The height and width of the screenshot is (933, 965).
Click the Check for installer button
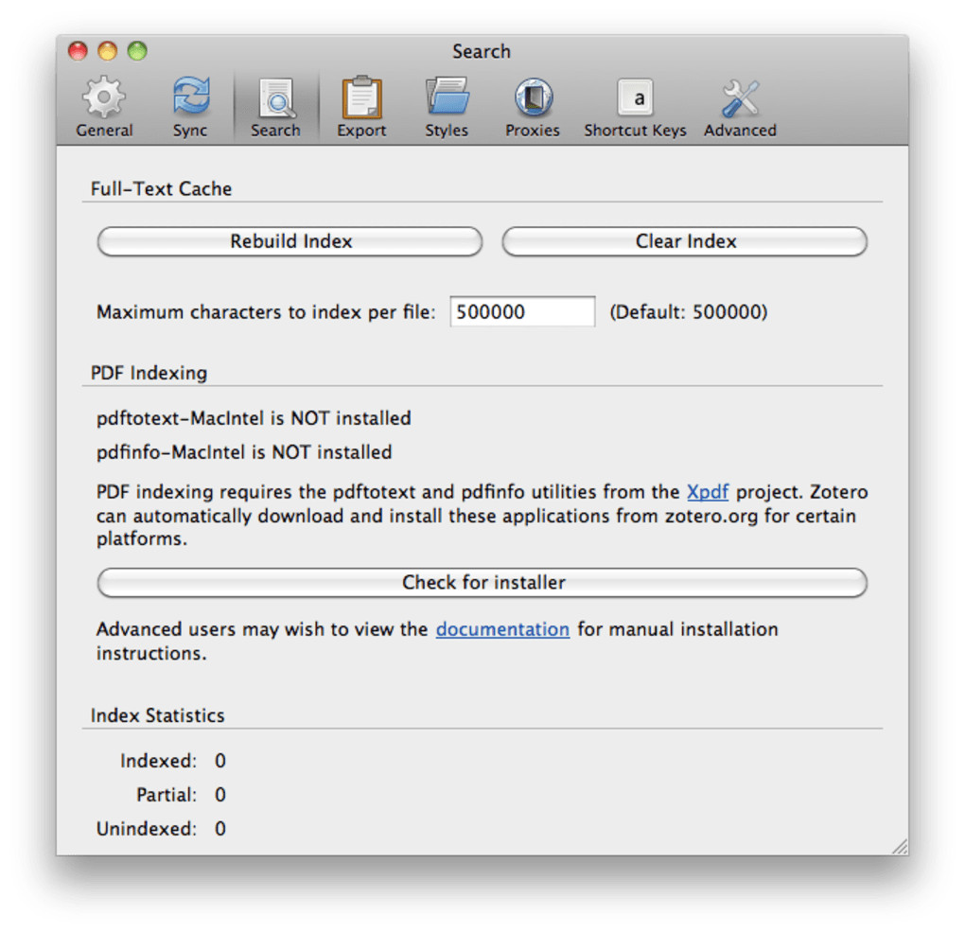coord(482,582)
